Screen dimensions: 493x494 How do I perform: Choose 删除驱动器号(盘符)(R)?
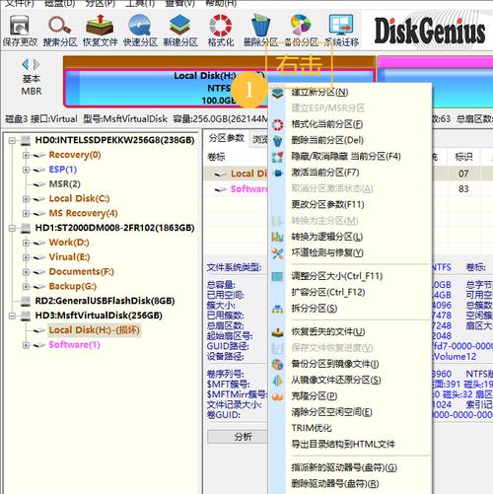(335, 484)
